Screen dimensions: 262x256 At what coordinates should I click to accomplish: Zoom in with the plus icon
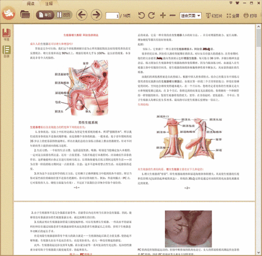(163, 15)
